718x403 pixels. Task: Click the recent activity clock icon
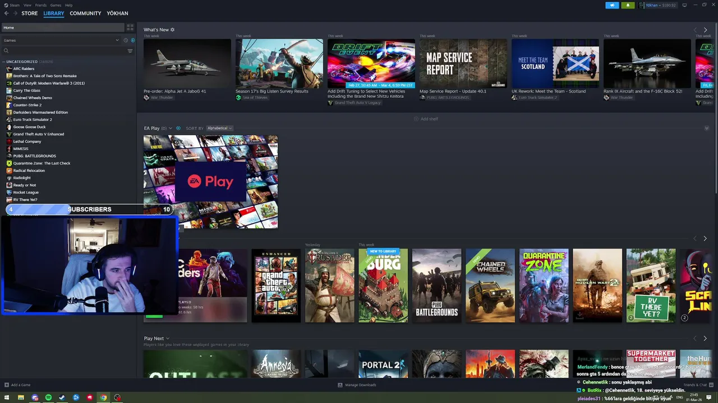pos(126,40)
